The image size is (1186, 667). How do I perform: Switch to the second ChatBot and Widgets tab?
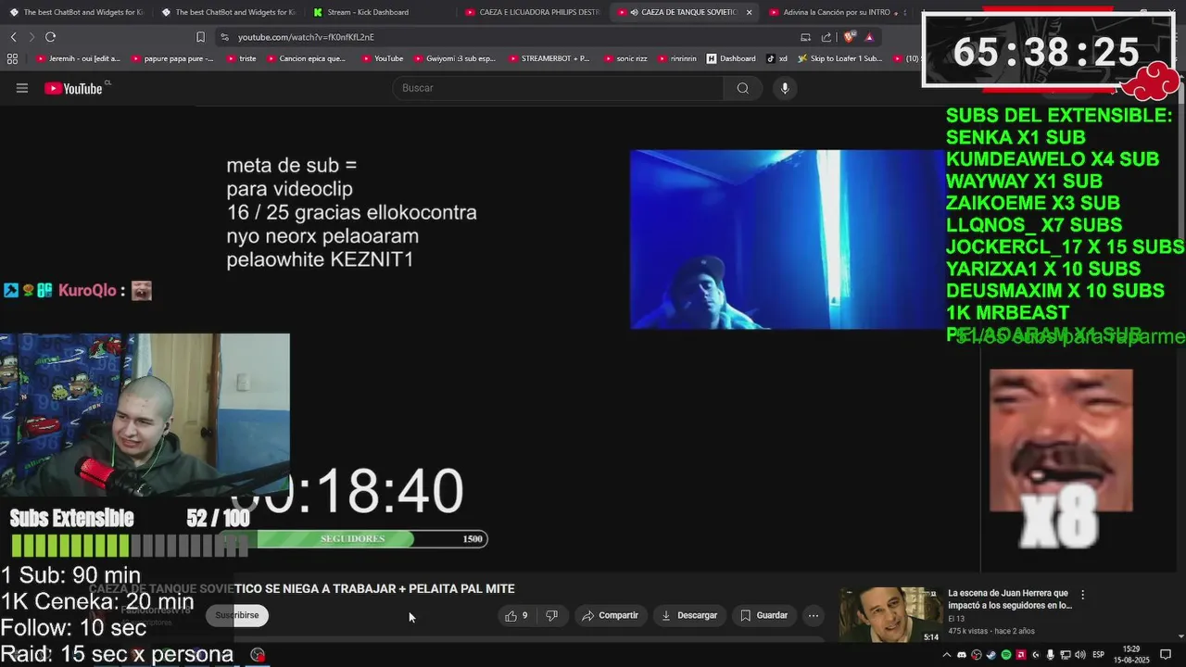tap(228, 12)
